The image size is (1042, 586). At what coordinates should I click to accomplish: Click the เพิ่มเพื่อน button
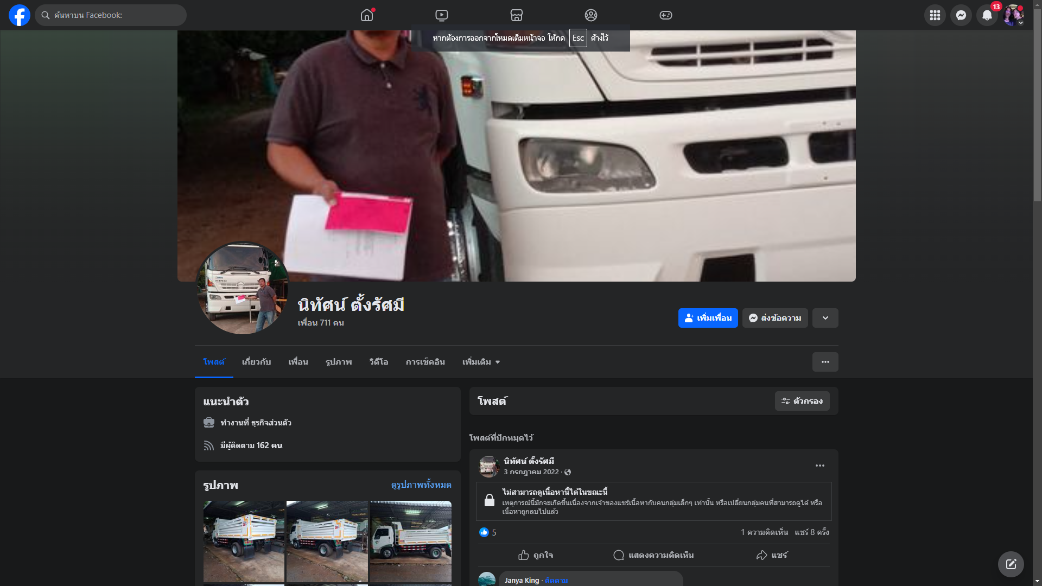(x=708, y=318)
